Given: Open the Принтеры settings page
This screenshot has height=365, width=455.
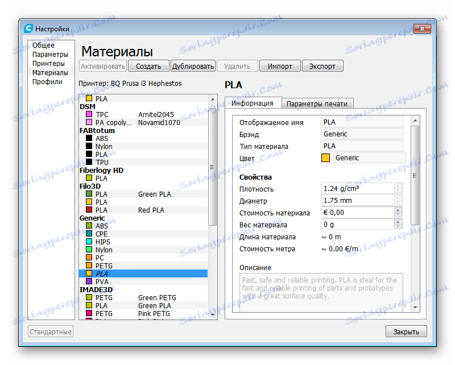Looking at the screenshot, I should [x=48, y=64].
